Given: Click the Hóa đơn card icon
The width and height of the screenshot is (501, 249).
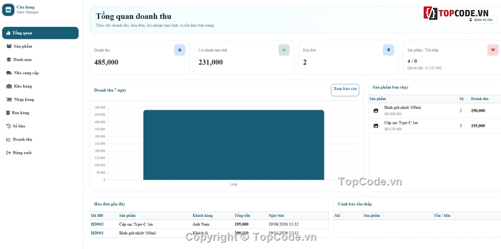Looking at the screenshot, I should (x=389, y=50).
